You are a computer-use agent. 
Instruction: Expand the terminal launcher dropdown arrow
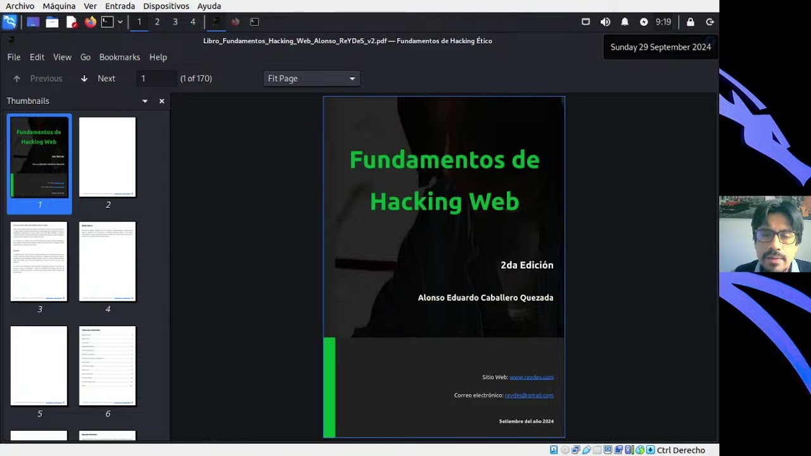[120, 22]
